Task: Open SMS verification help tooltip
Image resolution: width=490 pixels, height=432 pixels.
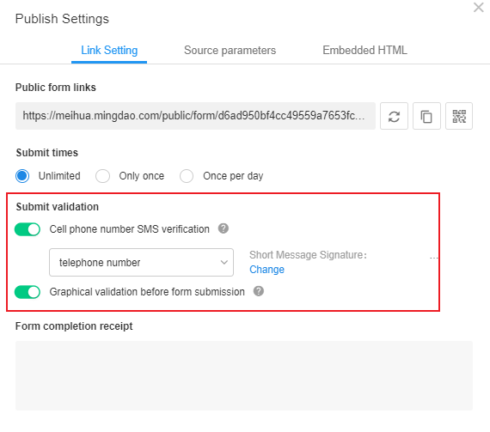Action: coord(224,228)
